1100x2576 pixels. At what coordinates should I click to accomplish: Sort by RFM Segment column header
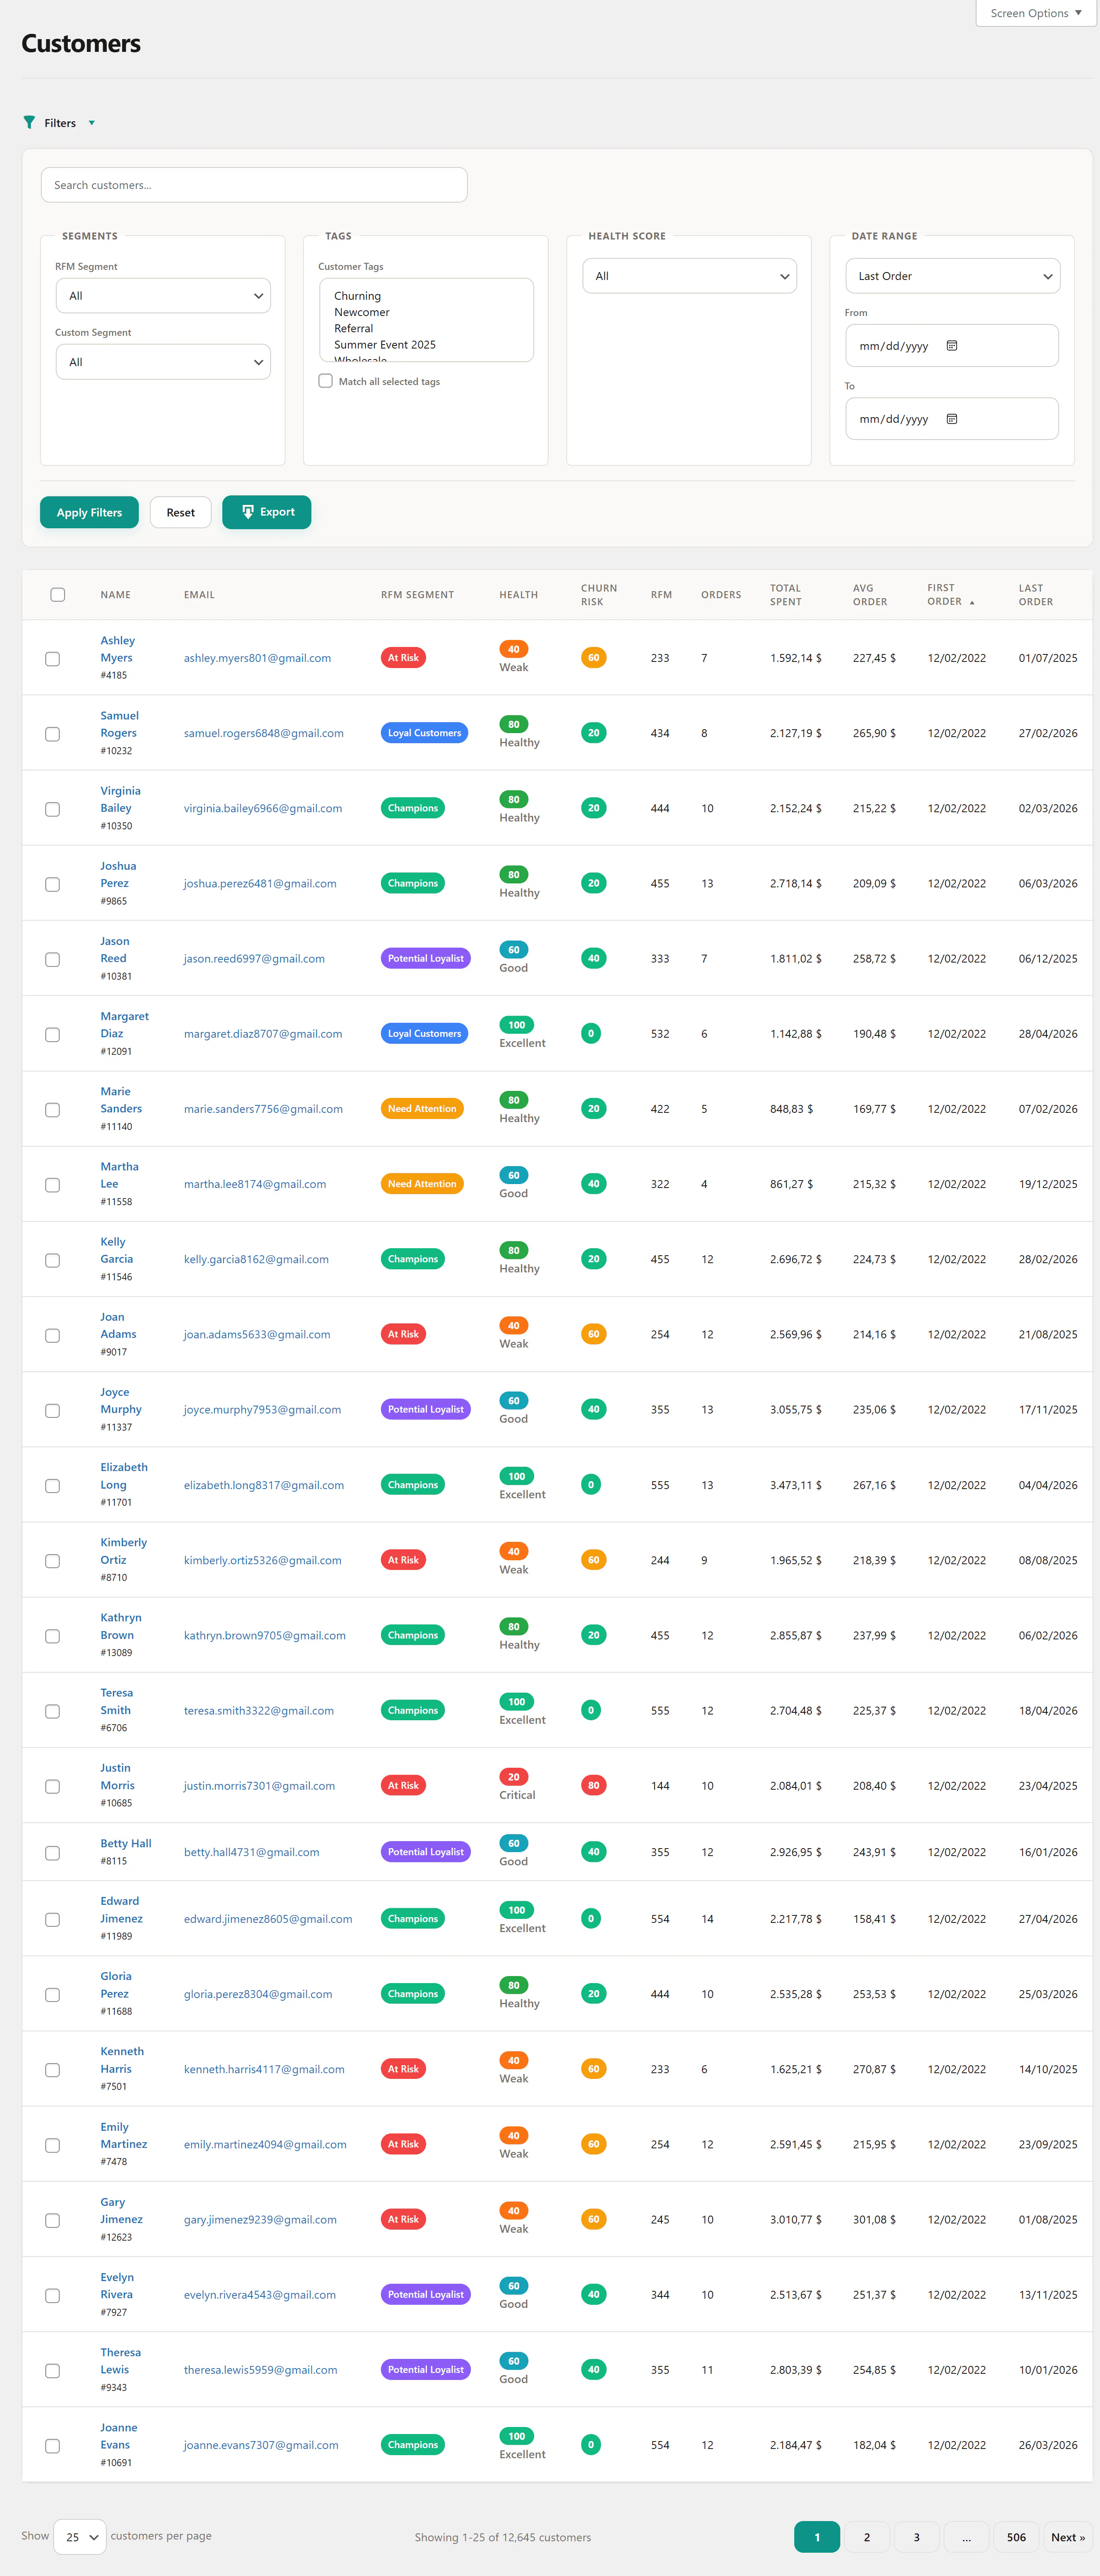(418, 595)
